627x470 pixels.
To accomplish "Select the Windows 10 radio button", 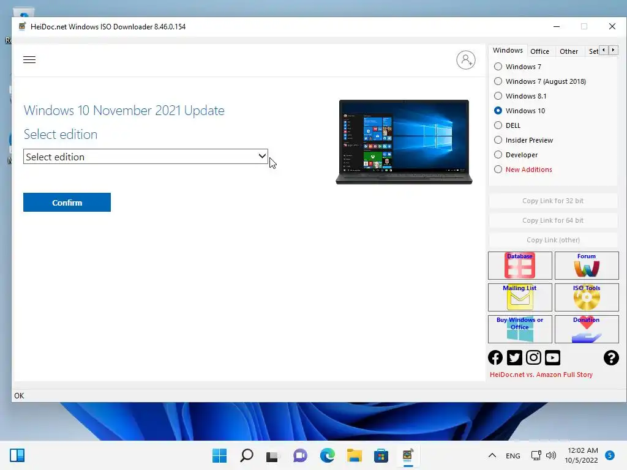I will (498, 111).
